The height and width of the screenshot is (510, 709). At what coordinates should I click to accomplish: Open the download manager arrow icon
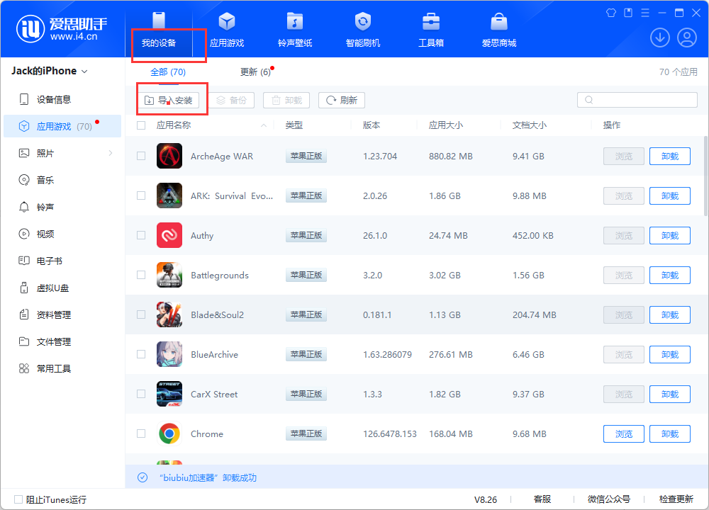[x=659, y=38]
